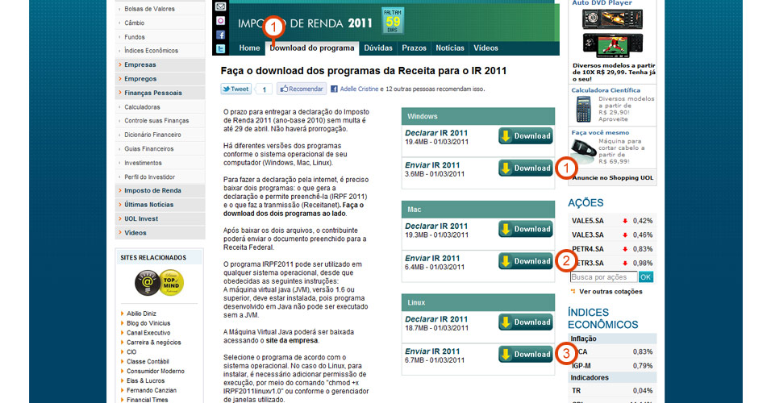Click the Facebook Recomendar button

click(302, 89)
